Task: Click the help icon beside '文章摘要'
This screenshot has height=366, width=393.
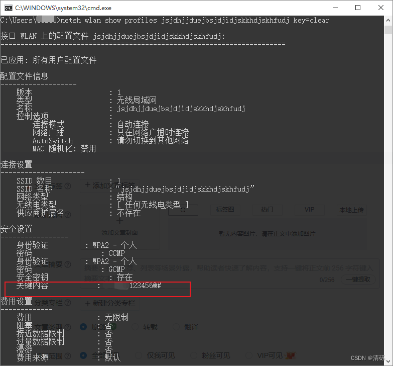Action: [x=68, y=264]
